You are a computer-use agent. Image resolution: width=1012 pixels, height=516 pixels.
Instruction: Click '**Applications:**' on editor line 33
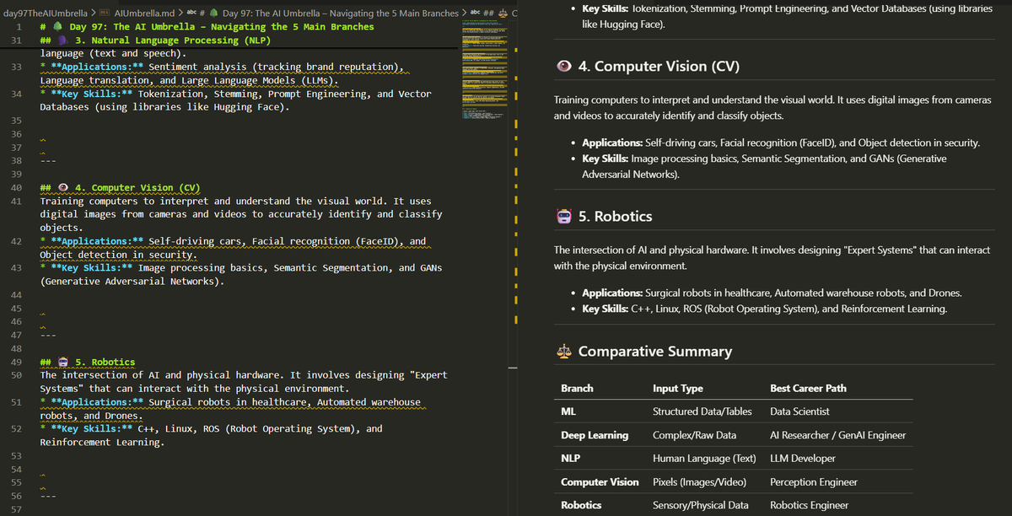tap(97, 67)
